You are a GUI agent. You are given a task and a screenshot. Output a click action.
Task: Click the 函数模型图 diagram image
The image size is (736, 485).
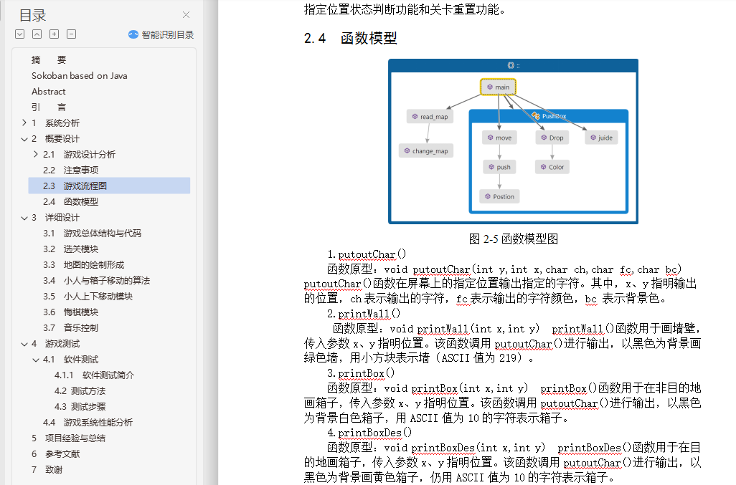513,142
